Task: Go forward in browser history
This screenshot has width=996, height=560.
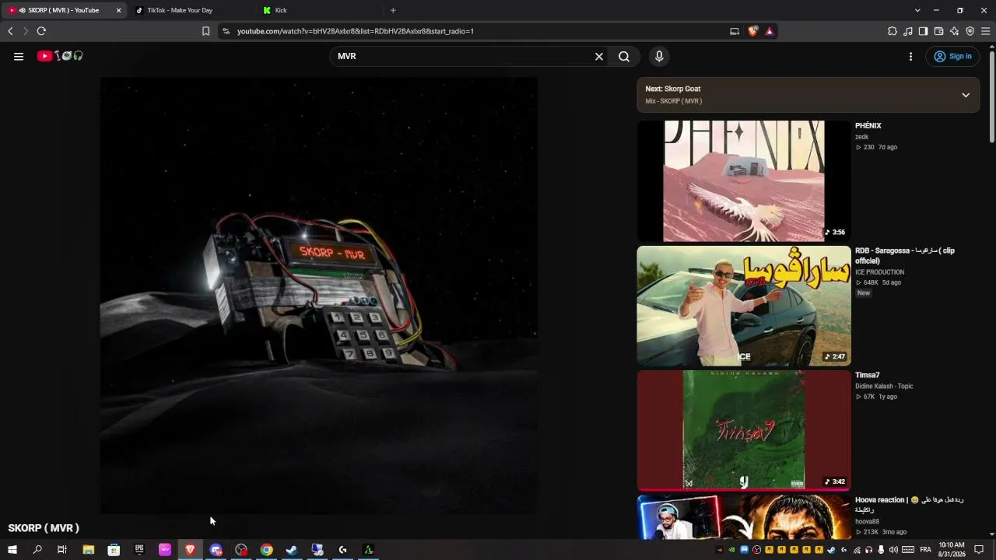Action: (25, 31)
